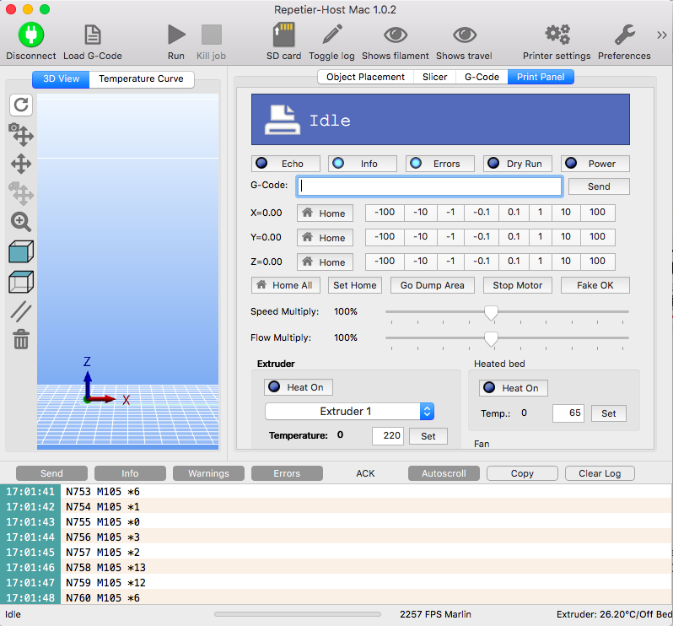Reset 3D view with the circular arrow

[21, 105]
